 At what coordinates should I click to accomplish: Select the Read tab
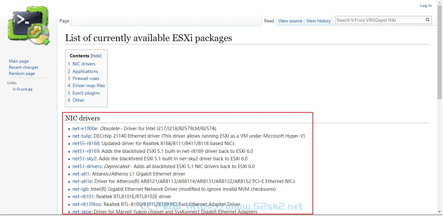pos(269,21)
